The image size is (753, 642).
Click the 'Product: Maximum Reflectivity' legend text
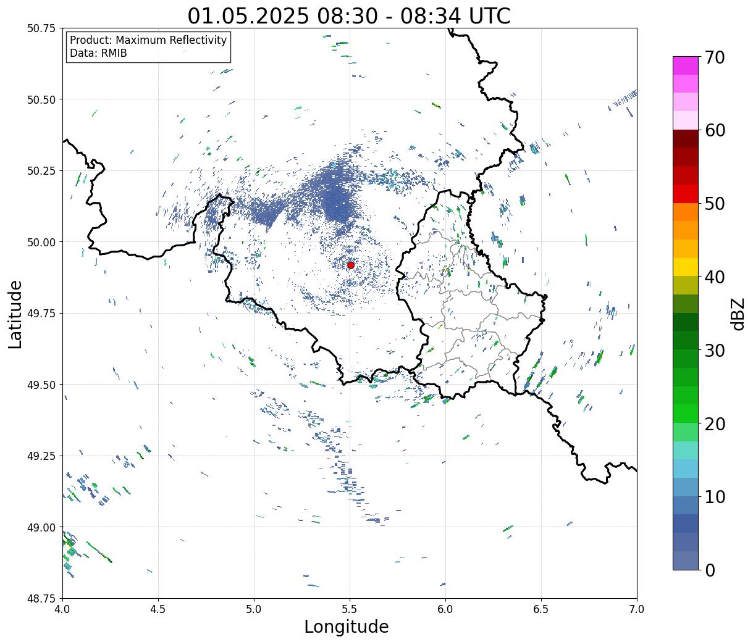coord(148,40)
